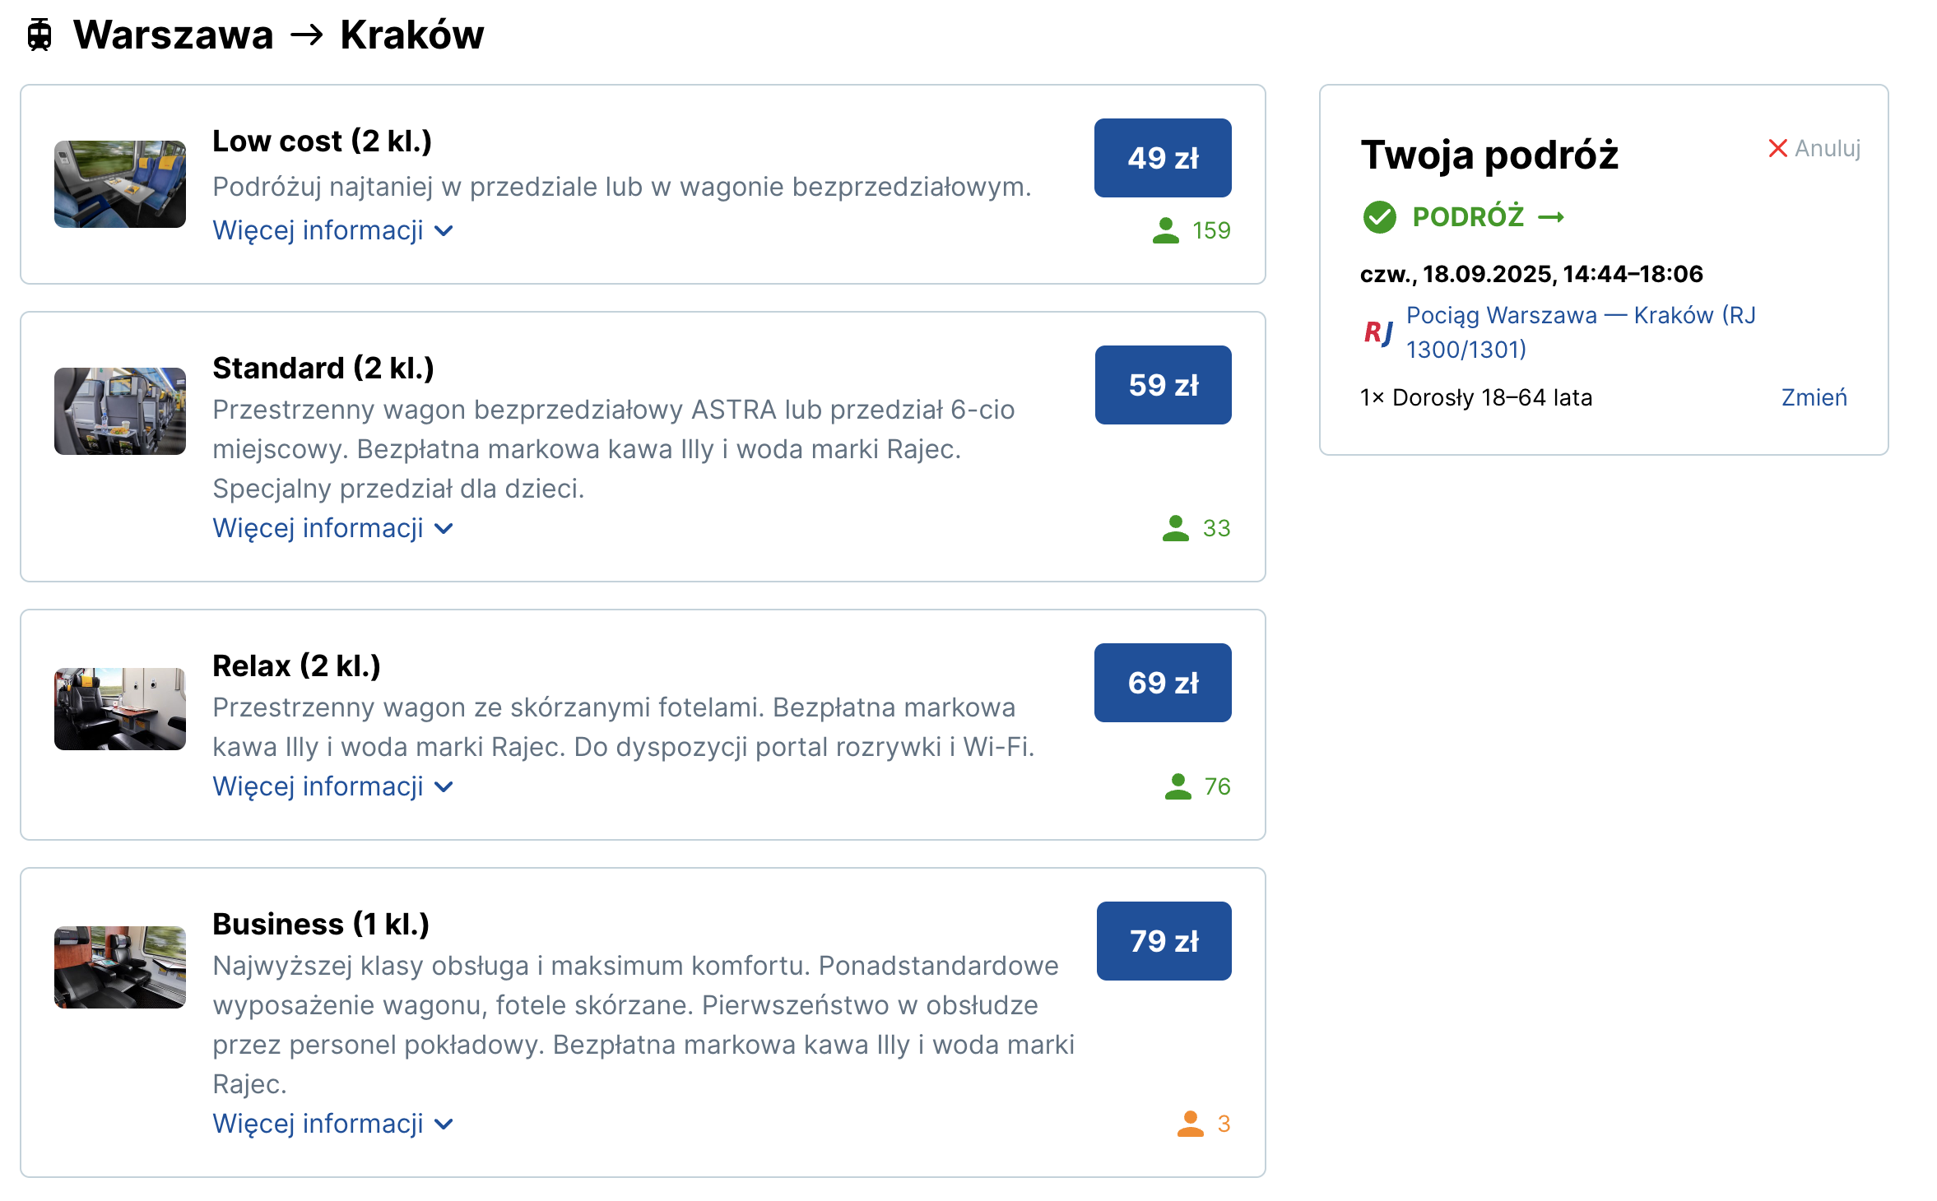Pick the 69 zł Relax fare
Image resolution: width=1937 pixels, height=1201 pixels.
(x=1163, y=683)
